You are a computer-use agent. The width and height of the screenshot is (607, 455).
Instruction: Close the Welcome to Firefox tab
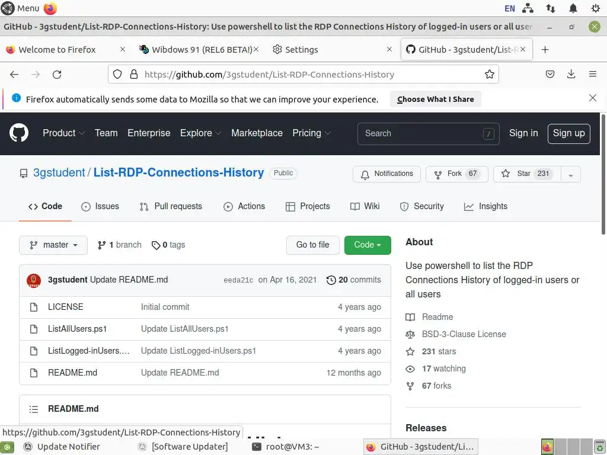pyautogui.click(x=122, y=49)
